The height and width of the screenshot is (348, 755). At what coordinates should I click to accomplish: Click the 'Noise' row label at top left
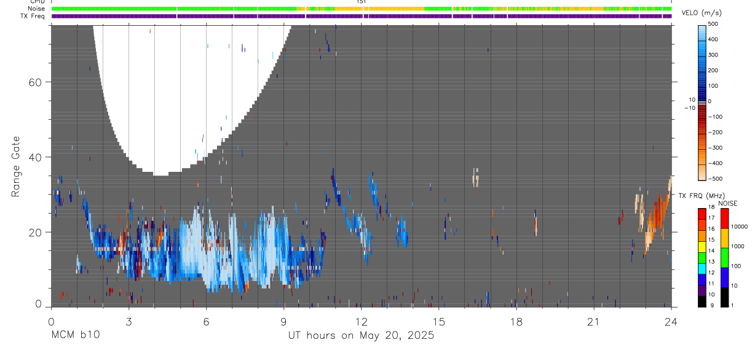click(28, 9)
